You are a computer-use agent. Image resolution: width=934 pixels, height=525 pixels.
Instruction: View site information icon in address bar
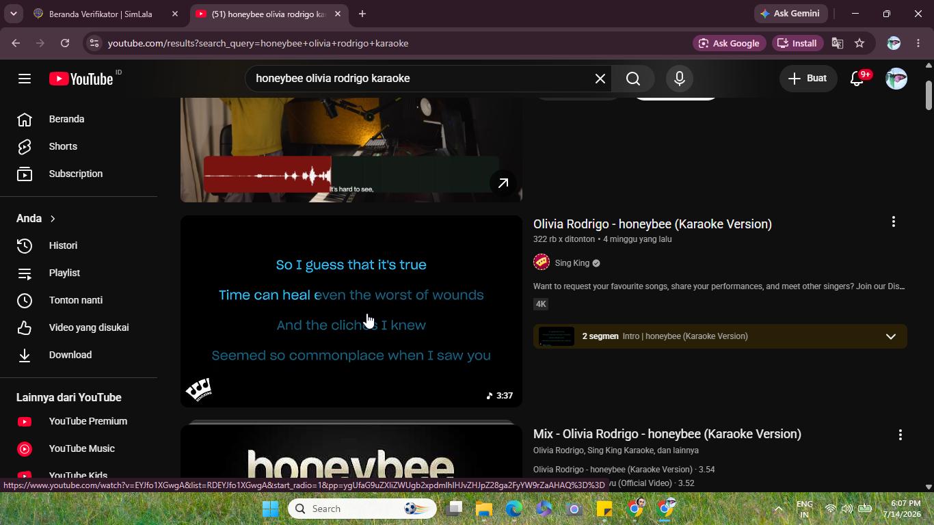[94, 43]
